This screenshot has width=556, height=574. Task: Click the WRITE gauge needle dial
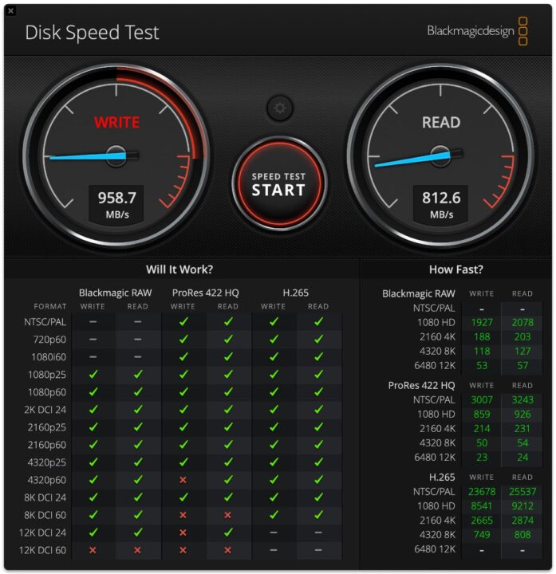[116, 156]
